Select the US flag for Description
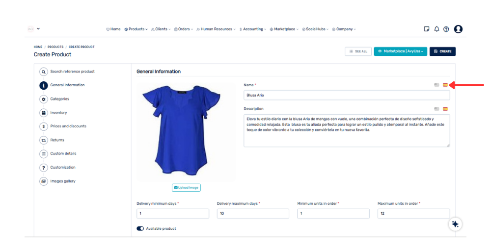 436,109
